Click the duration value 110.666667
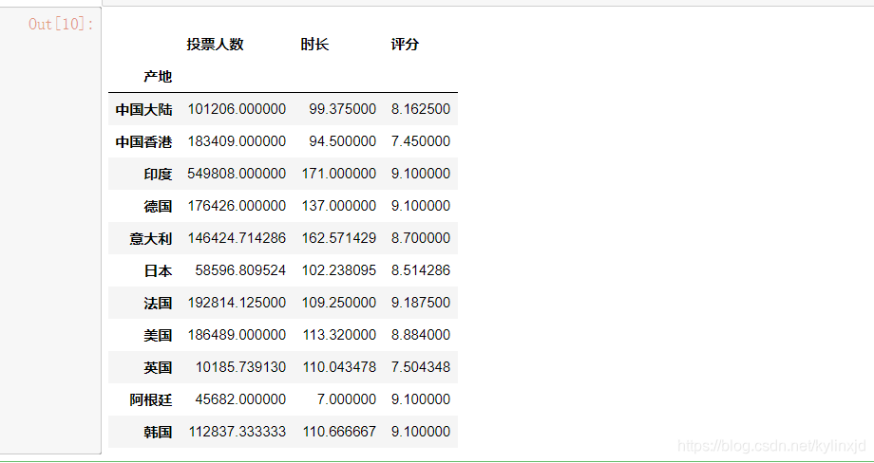874x463 pixels. [x=339, y=432]
